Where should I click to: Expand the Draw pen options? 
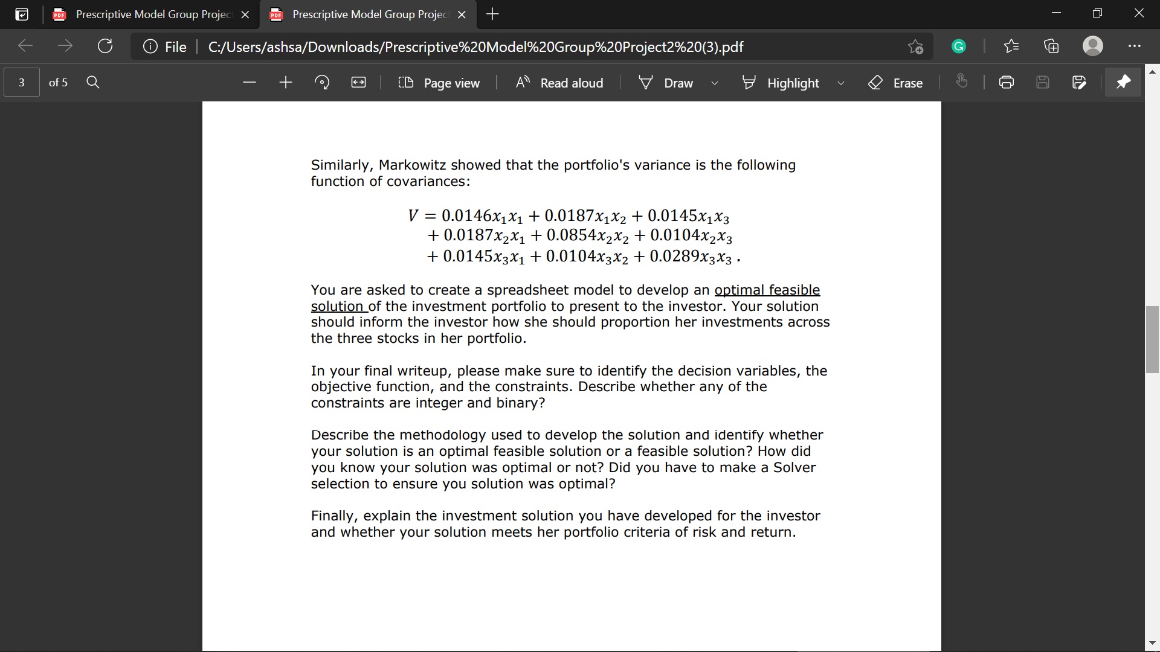point(715,83)
